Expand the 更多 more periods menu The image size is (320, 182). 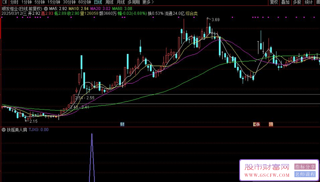(x=148, y=2)
